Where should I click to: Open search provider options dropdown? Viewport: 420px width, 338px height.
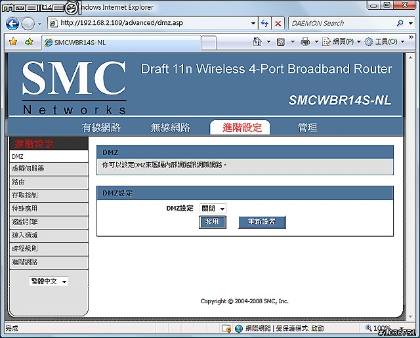click(x=411, y=24)
